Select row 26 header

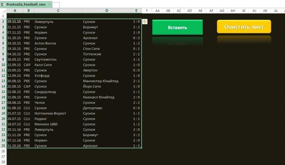coord(3,151)
